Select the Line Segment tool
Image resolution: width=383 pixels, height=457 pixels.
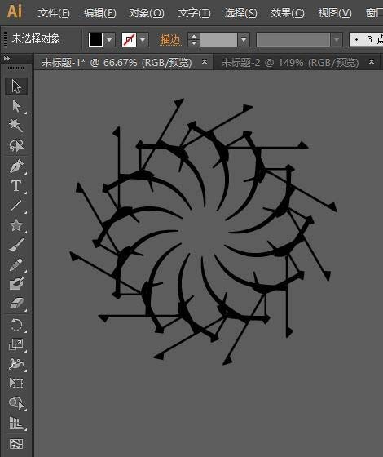pyautogui.click(x=16, y=206)
